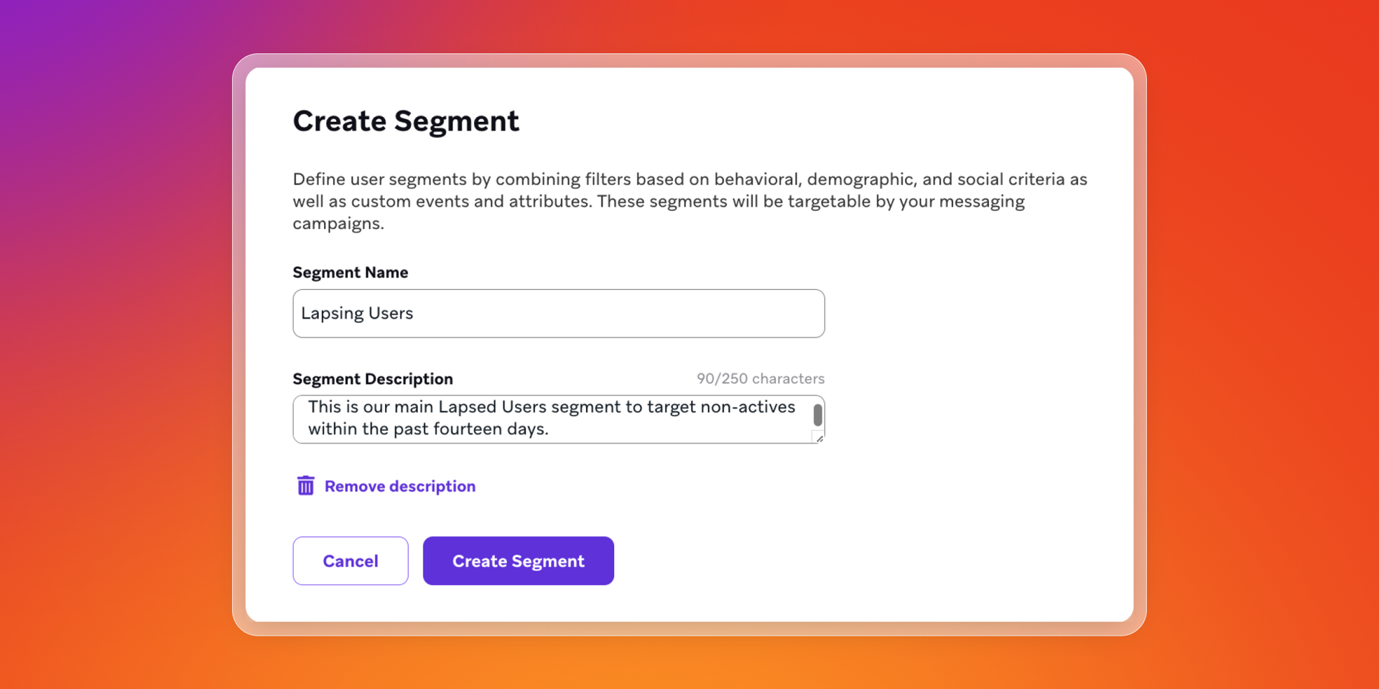The width and height of the screenshot is (1379, 689).
Task: Select the Lapsing Users name text box
Action: [x=558, y=313]
